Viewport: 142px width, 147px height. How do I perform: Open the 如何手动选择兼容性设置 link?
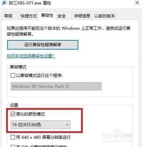point(31,56)
